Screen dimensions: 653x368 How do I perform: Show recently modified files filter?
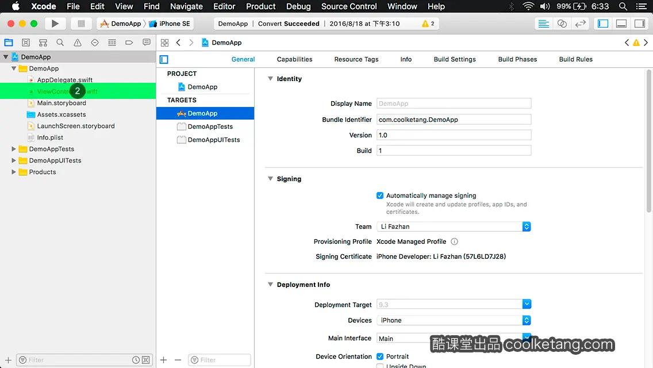(136, 360)
